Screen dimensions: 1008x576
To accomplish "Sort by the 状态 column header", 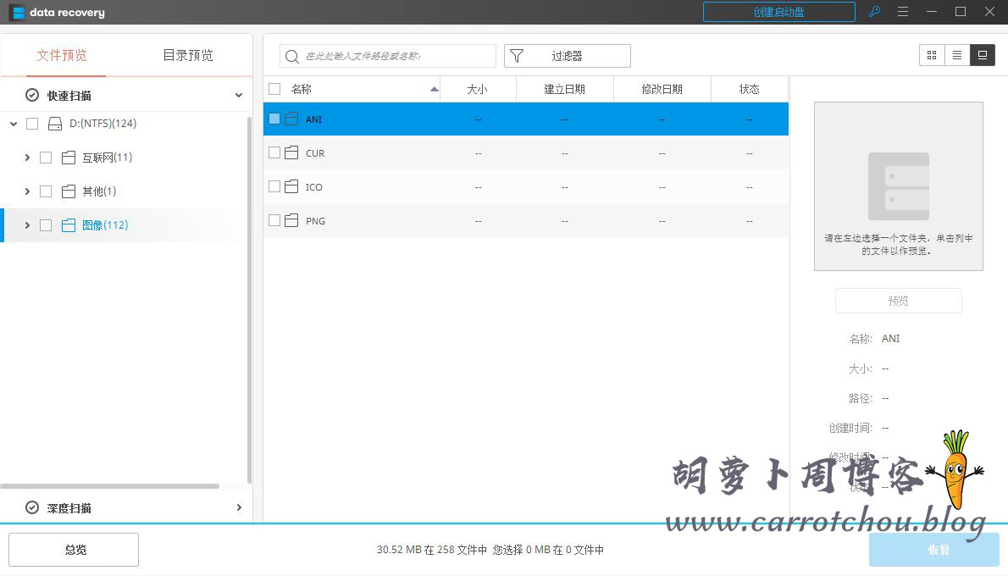I will click(750, 89).
